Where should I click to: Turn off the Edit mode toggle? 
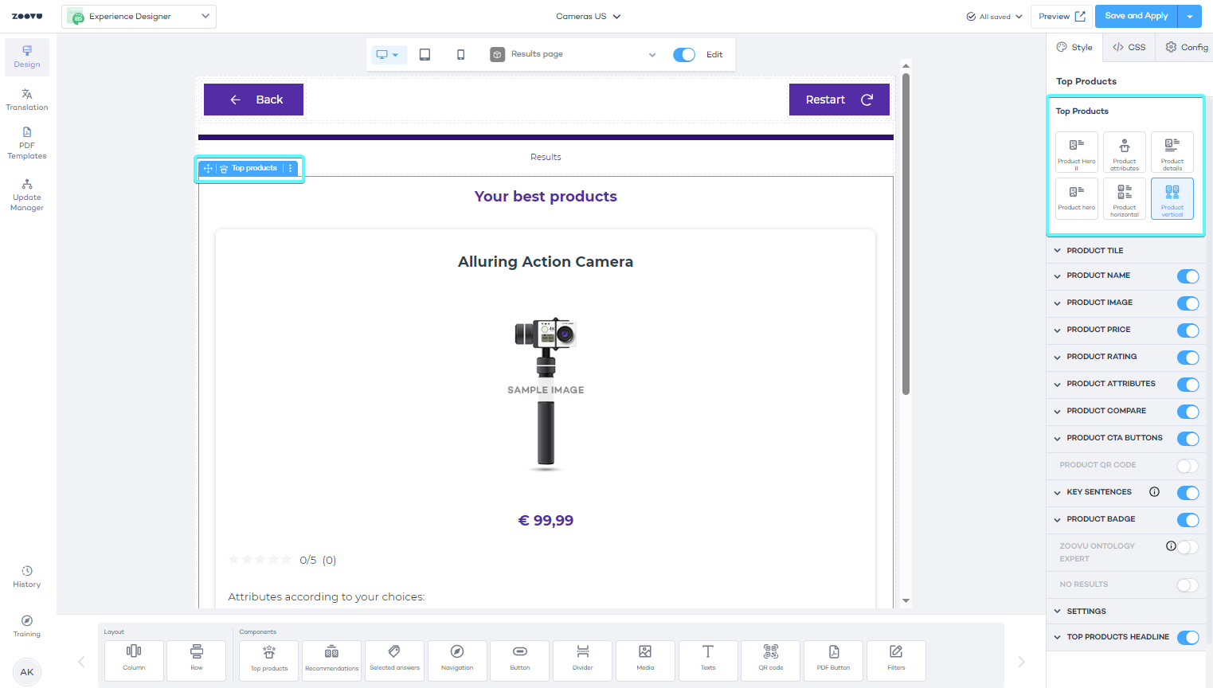pos(683,54)
